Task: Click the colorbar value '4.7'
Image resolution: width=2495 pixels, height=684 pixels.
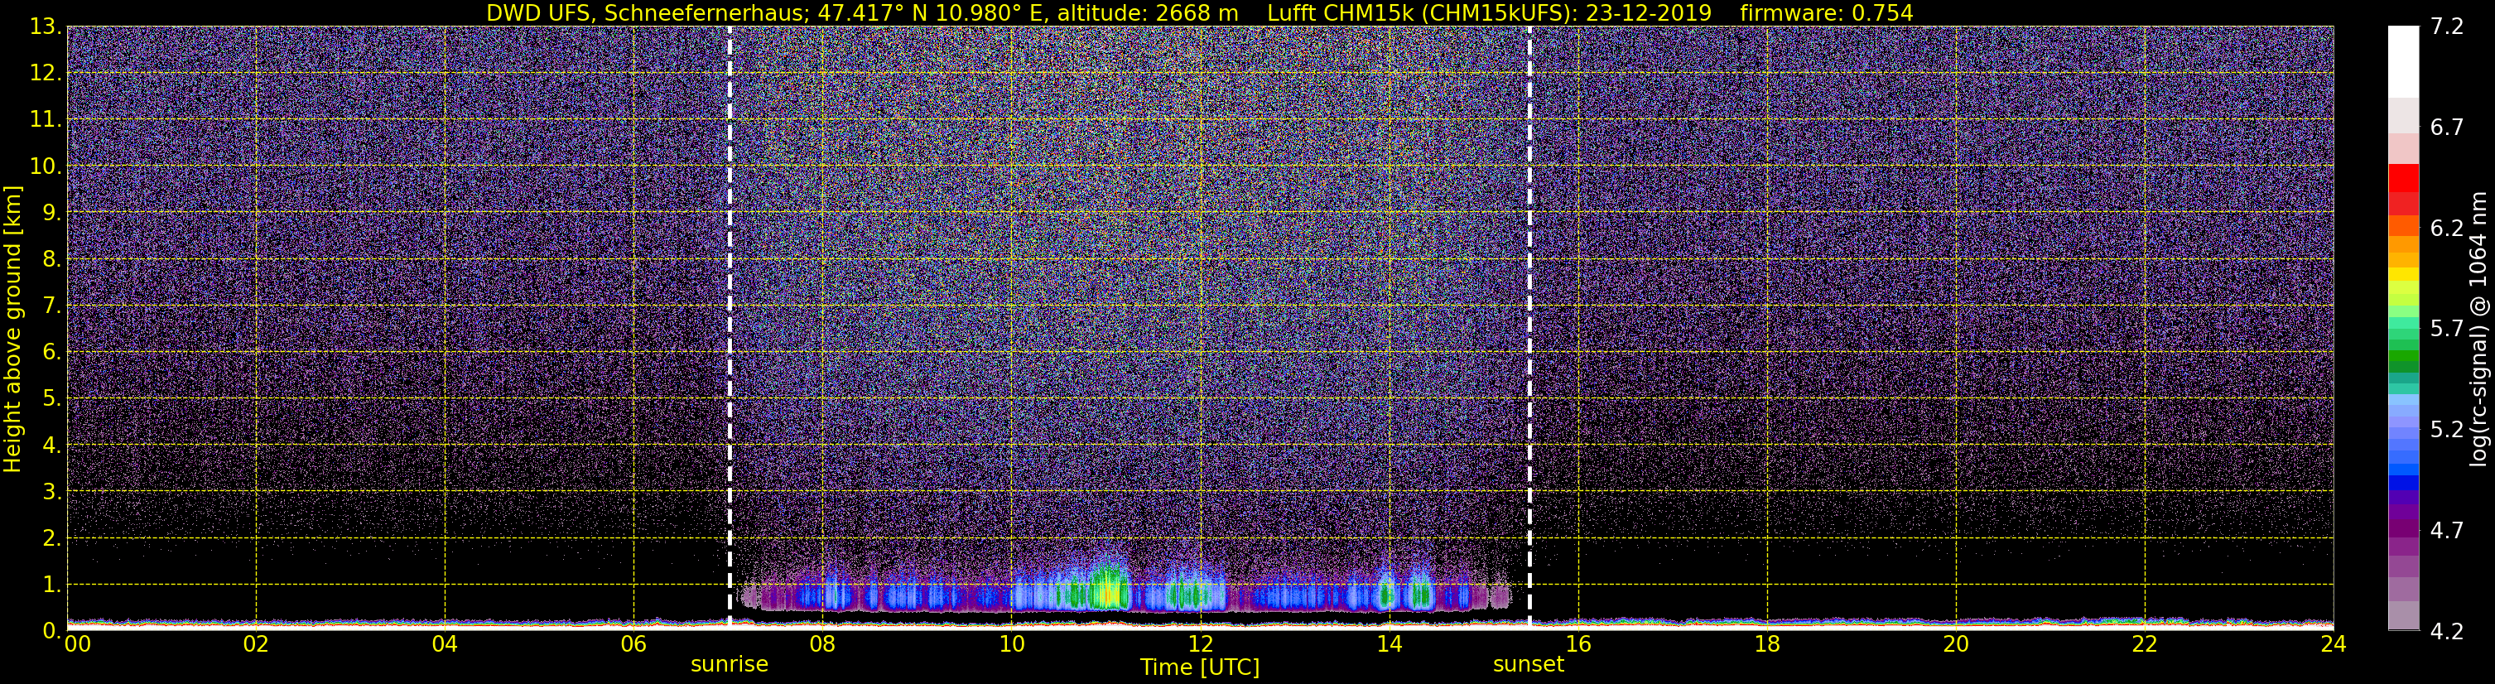Action: [x=2447, y=531]
